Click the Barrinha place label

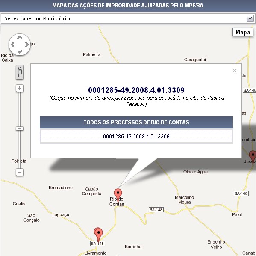133,247
